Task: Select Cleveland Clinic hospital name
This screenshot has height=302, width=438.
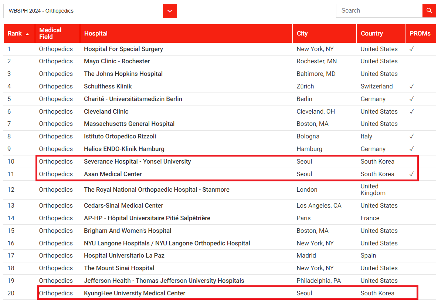Action: coord(106,111)
